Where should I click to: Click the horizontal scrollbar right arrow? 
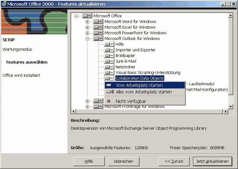[x=225, y=112]
